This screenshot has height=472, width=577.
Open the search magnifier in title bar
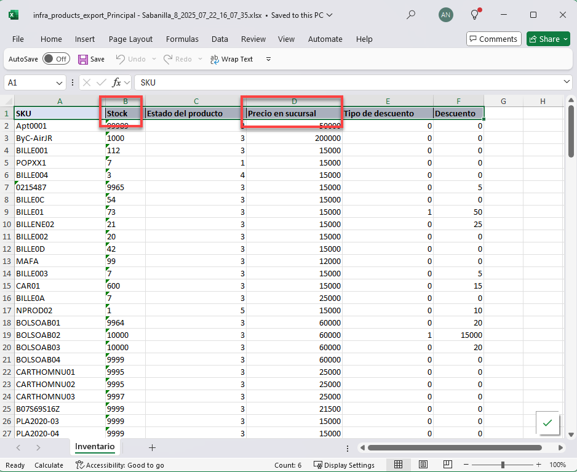pos(411,15)
